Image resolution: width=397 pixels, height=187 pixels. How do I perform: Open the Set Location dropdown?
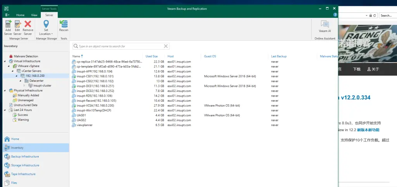pos(46,34)
